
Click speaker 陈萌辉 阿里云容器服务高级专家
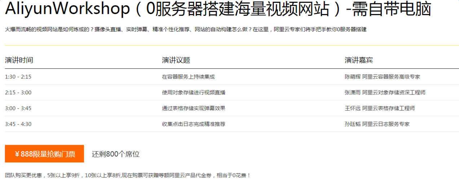(x=382, y=77)
